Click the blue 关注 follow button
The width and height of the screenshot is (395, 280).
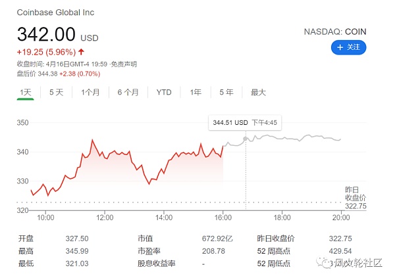pyautogui.click(x=348, y=47)
